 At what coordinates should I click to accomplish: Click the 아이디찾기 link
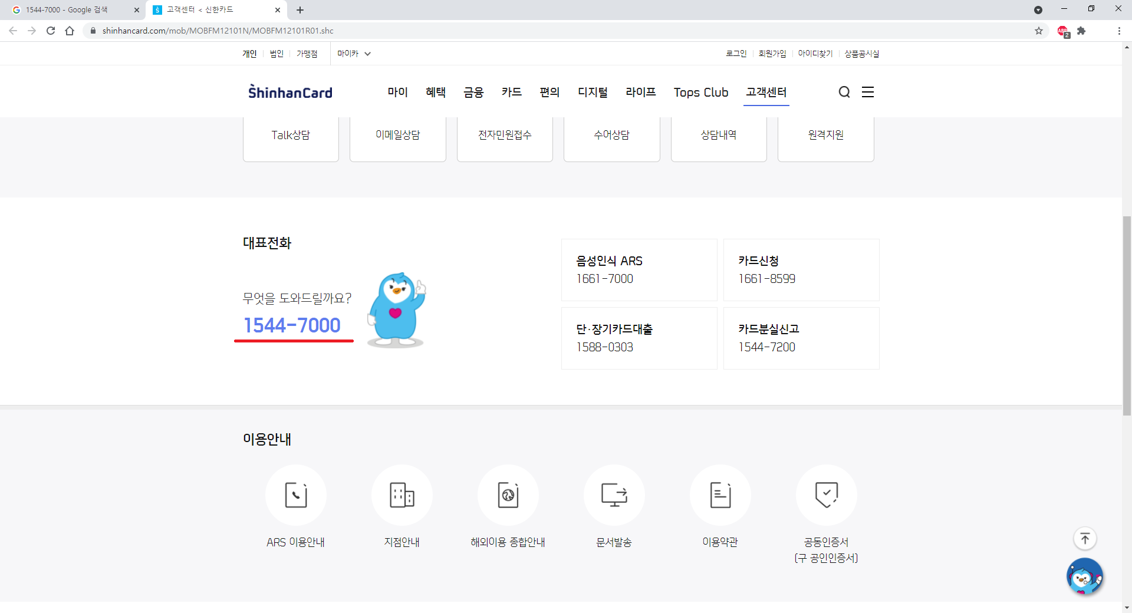(815, 54)
